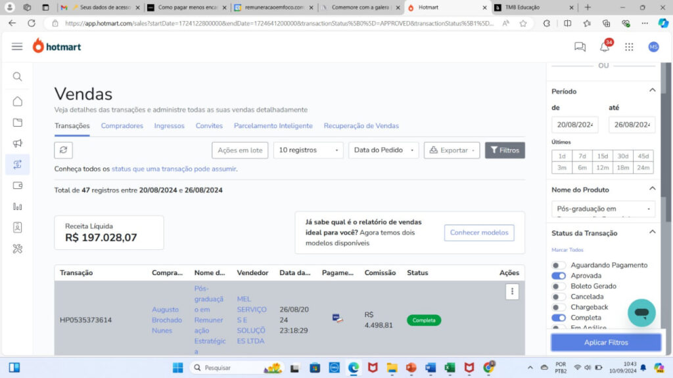This screenshot has height=378, width=673.
Task: Click the start date field 20/08/2024
Action: [x=574, y=125]
